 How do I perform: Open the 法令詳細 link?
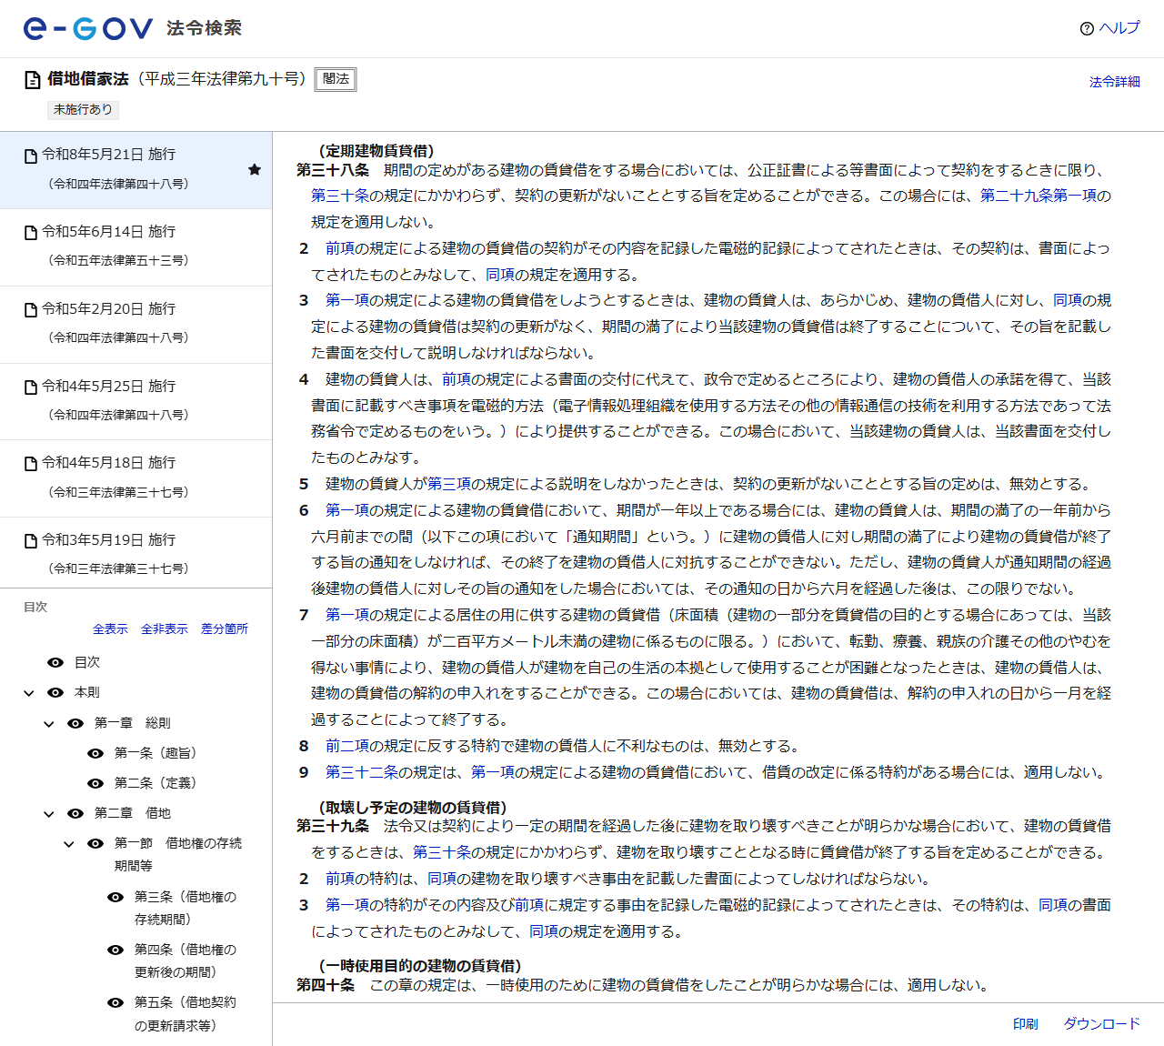1115,82
